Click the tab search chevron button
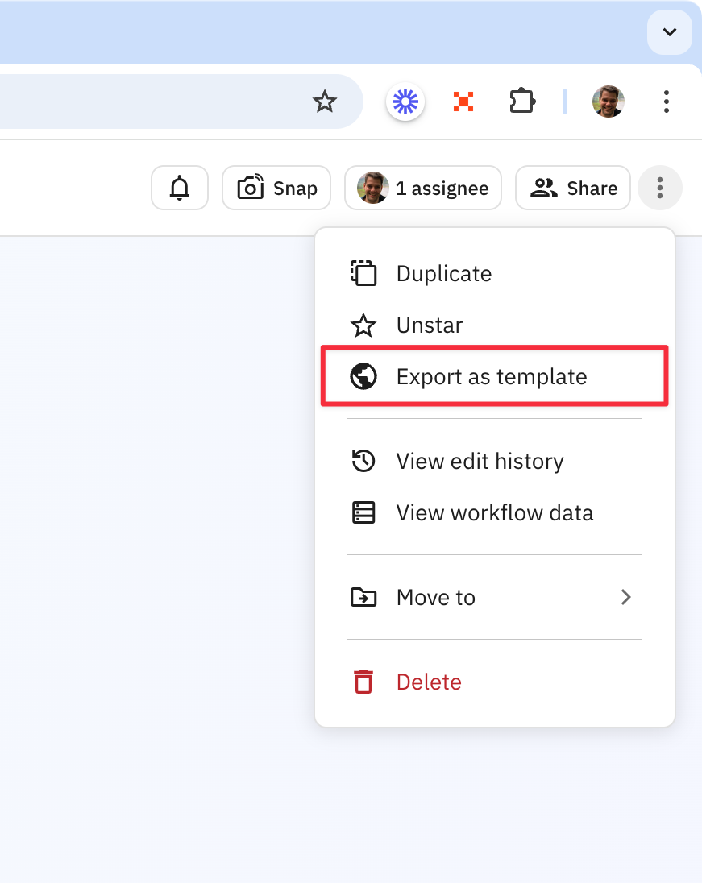Screen dimensions: 702x883 tap(669, 32)
